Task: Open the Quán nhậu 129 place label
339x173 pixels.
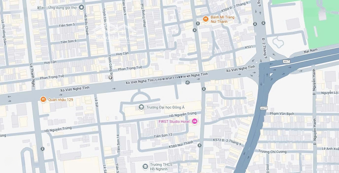Action: click(61, 100)
